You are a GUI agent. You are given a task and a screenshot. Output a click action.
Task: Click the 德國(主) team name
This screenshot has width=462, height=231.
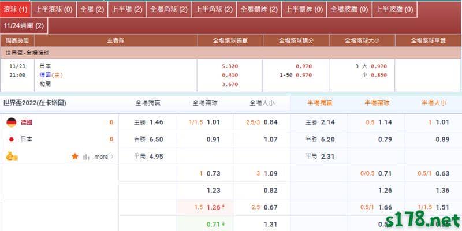[x=51, y=75]
